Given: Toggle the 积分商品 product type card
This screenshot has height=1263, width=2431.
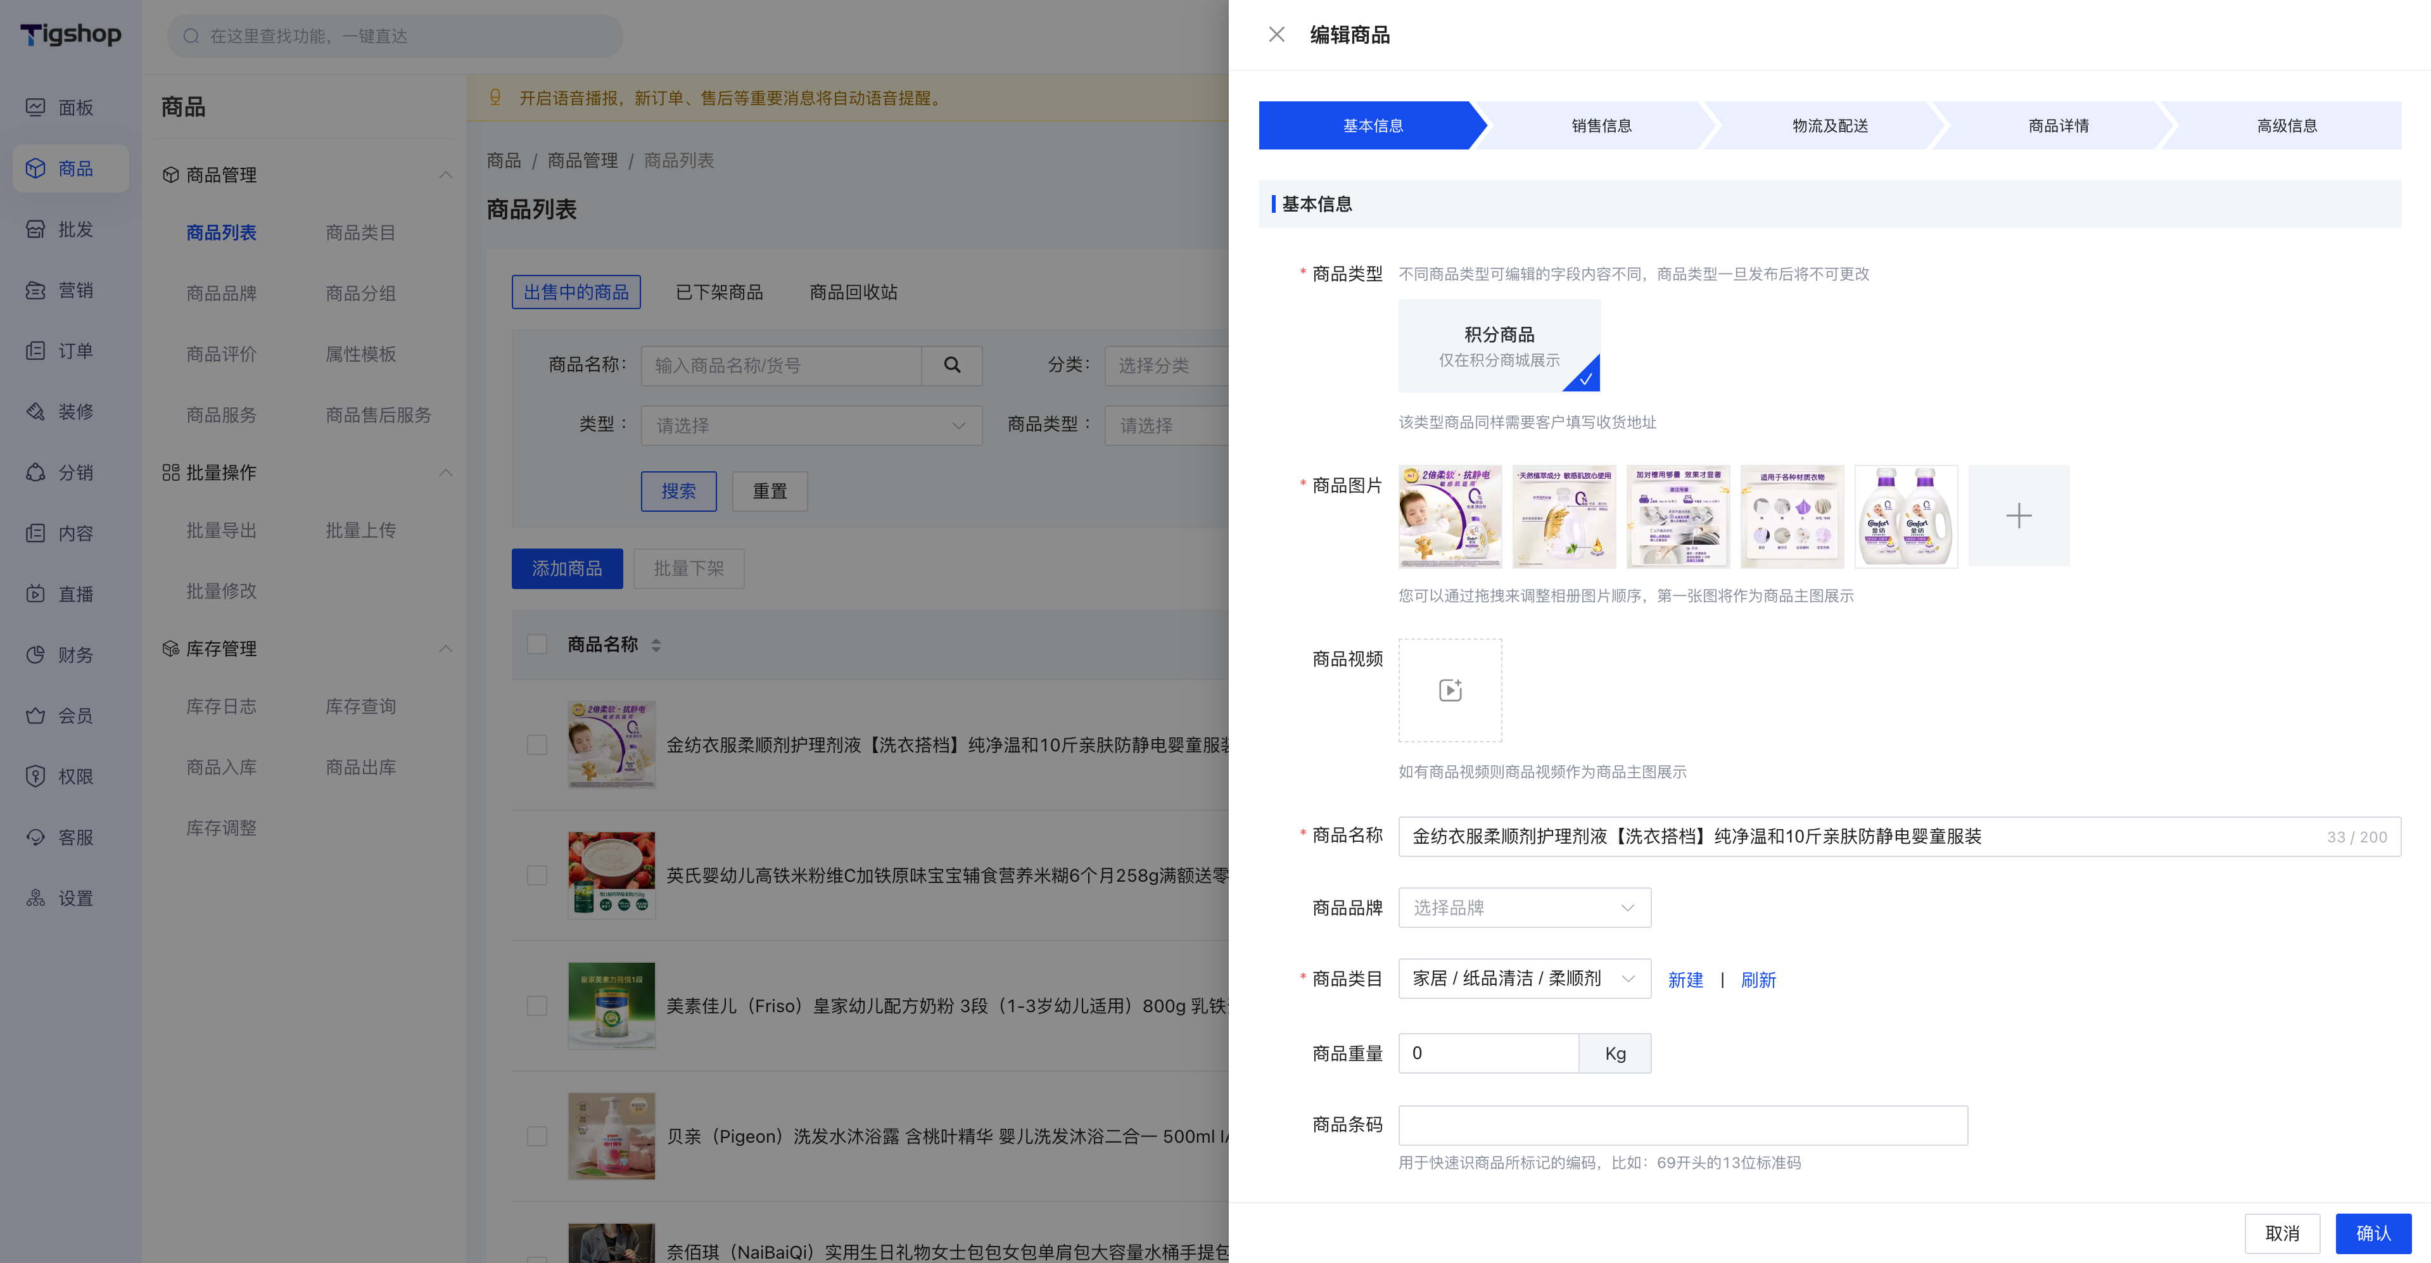Looking at the screenshot, I should [x=1499, y=345].
